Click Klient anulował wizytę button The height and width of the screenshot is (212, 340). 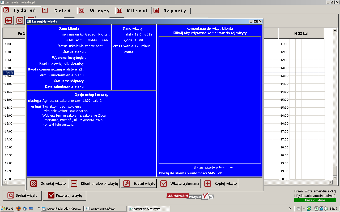click(x=94, y=183)
